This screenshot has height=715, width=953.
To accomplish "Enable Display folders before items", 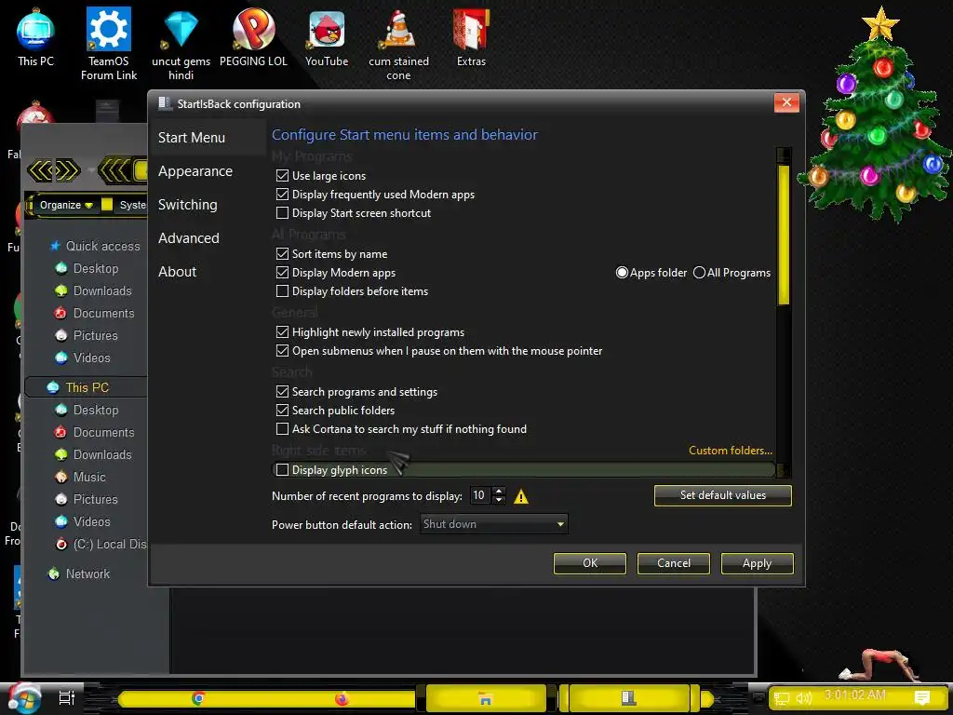I will pyautogui.click(x=282, y=291).
